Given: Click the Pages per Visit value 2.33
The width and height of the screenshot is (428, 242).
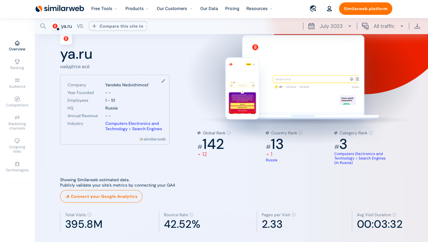Looking at the screenshot, I should click(272, 224).
